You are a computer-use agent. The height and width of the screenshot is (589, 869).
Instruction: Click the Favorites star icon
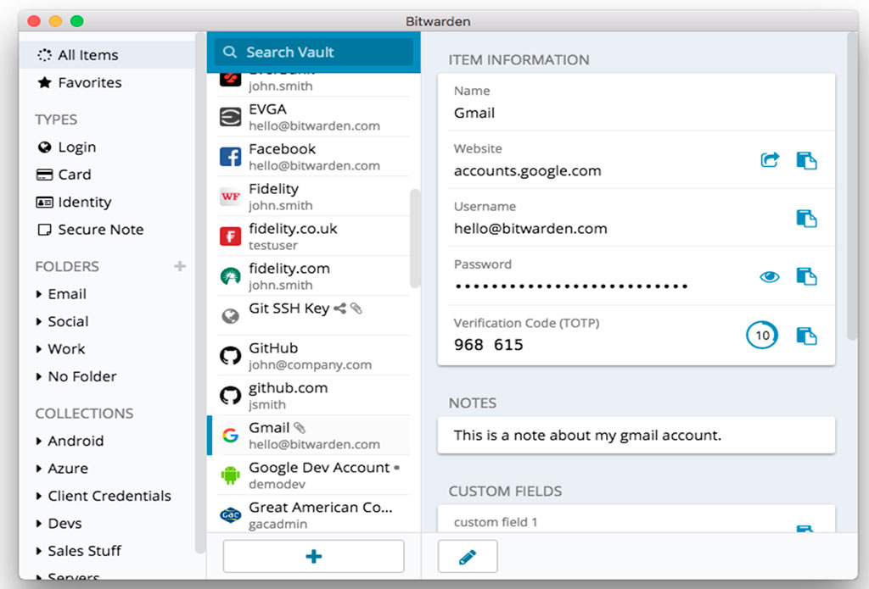(x=44, y=83)
